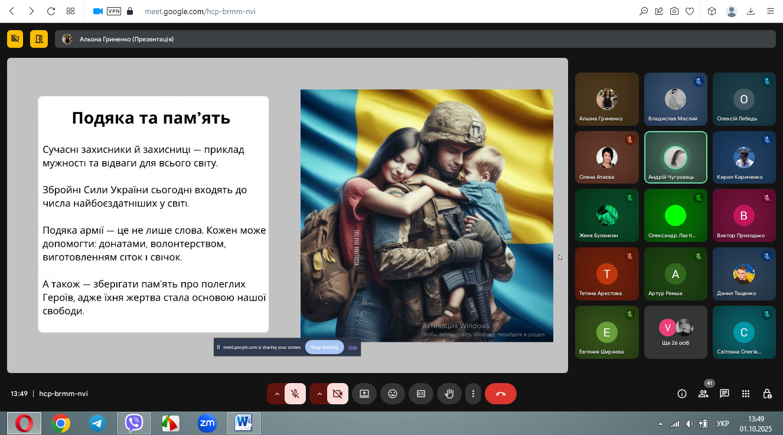Click the Hide link on sharing bar
Screen dimensions: 783x435
pos(352,347)
